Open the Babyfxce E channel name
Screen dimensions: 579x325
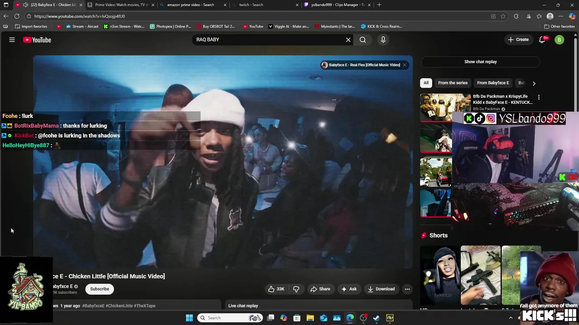point(62,286)
